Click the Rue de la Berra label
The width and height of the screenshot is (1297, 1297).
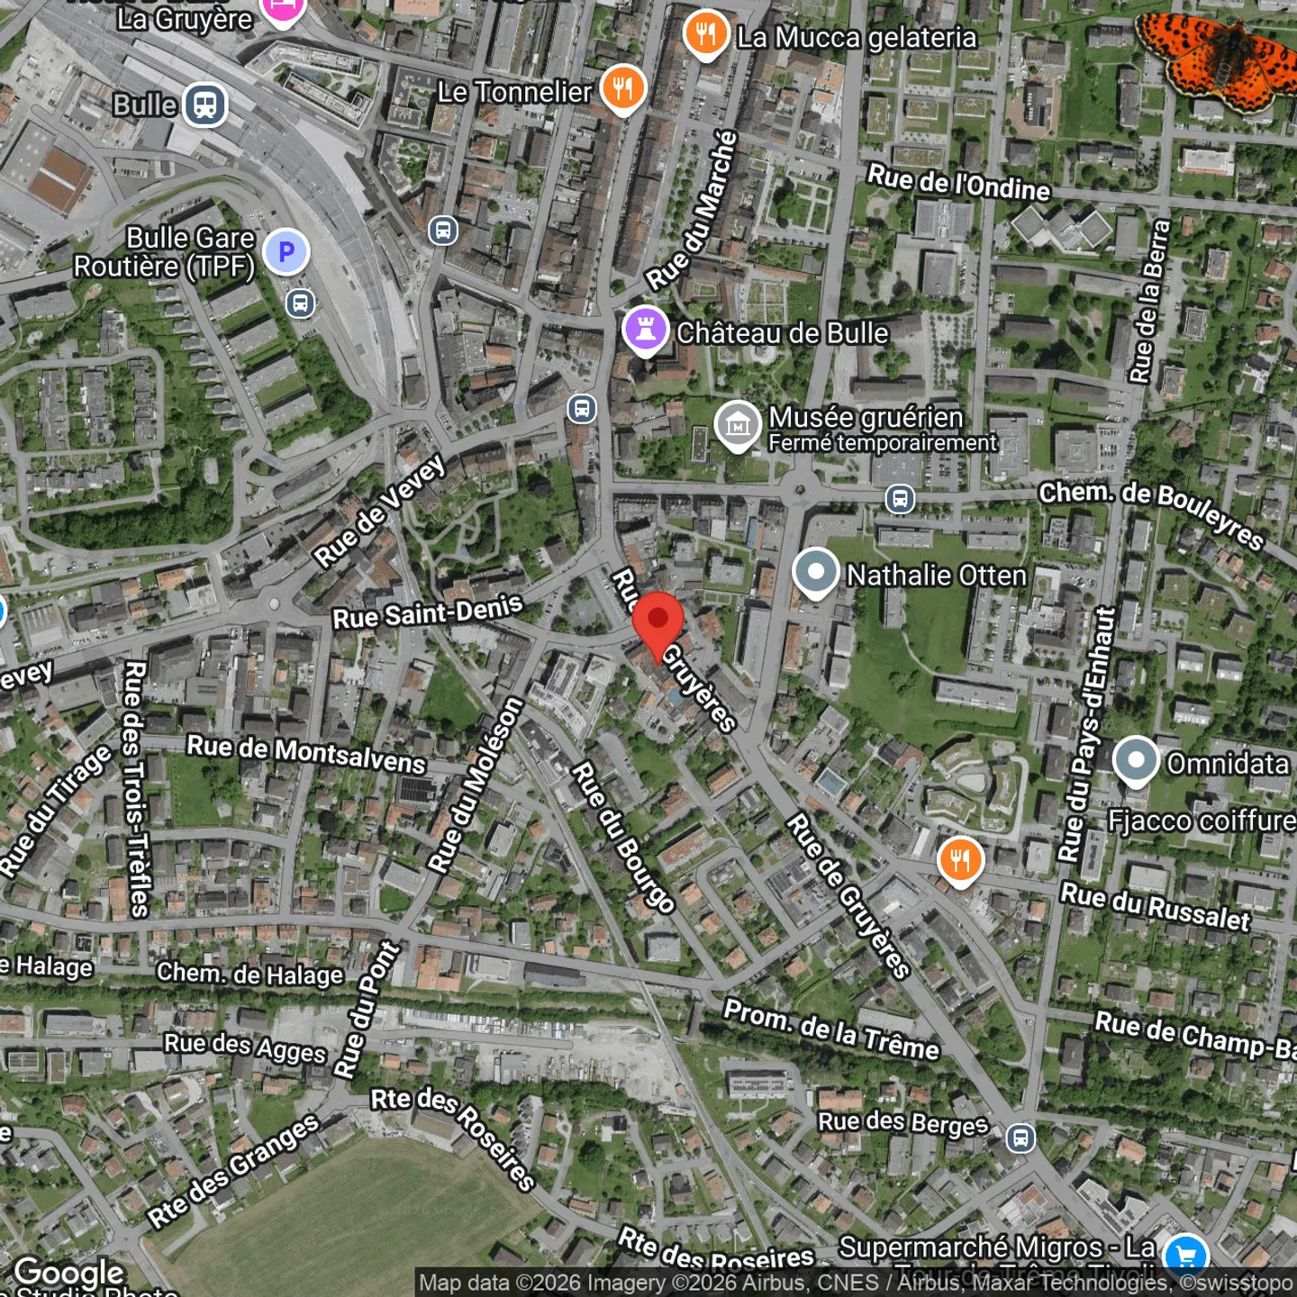(1150, 301)
